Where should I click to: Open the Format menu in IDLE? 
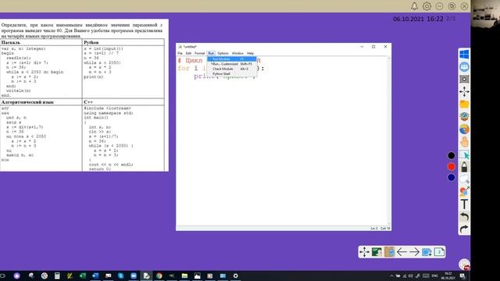tap(200, 53)
